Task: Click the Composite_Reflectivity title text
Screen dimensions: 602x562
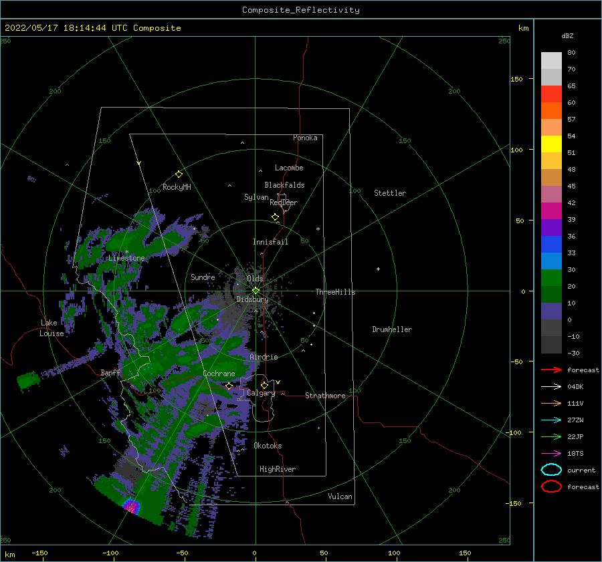Action: [x=300, y=10]
